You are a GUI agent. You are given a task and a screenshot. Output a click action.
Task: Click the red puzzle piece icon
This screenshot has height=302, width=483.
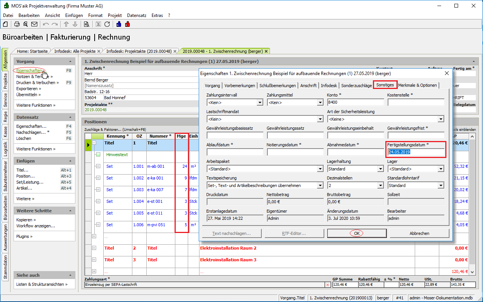click(127, 24)
